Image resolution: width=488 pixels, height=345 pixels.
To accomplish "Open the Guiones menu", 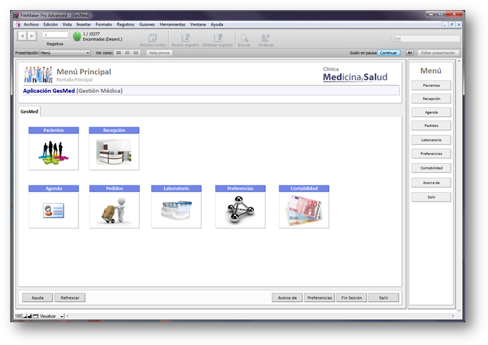I will point(147,25).
